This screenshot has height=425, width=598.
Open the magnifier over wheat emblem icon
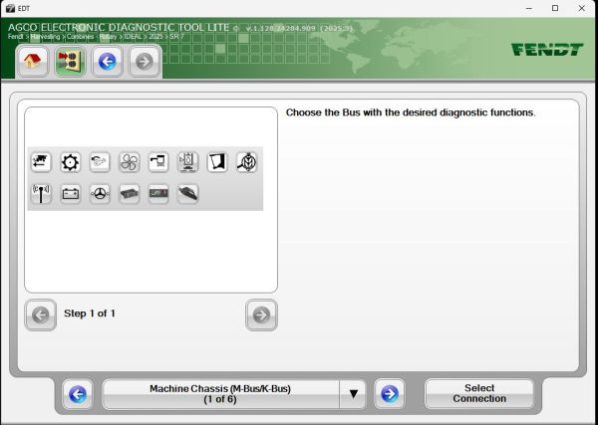247,162
